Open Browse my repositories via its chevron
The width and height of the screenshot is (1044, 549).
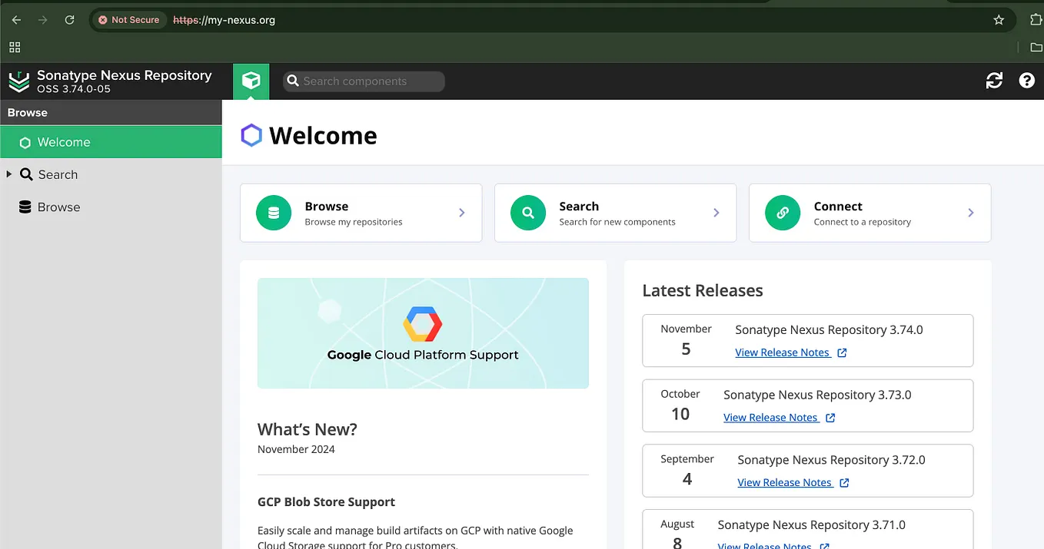pyautogui.click(x=461, y=213)
